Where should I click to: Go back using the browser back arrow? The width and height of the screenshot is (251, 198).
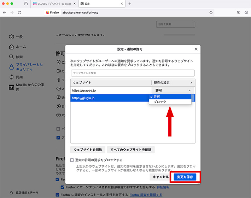[5, 12]
